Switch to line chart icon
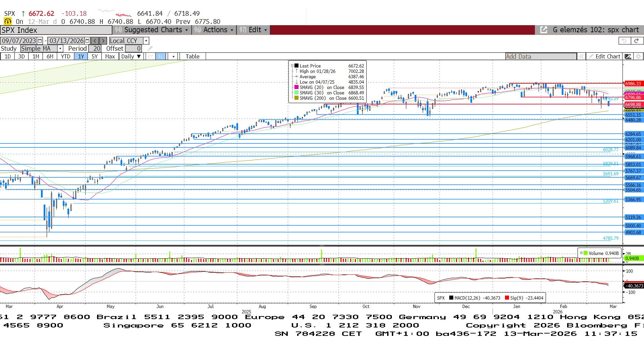 pos(151,56)
